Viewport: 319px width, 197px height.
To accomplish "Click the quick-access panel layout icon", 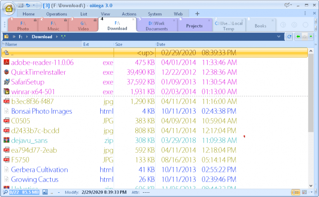I will 20,5.
